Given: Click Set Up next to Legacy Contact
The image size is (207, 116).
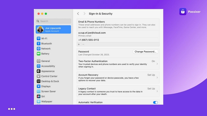Looking at the screenshot, I should click(x=151, y=89).
